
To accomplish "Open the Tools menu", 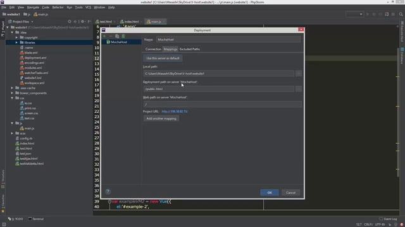I will point(78,8).
